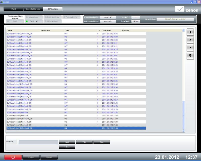Click the Filter... button
The width and height of the screenshot is (201, 161).
tap(67, 147)
